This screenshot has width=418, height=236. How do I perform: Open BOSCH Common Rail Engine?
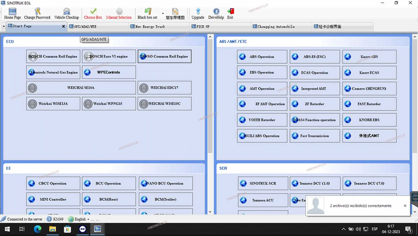point(53,56)
